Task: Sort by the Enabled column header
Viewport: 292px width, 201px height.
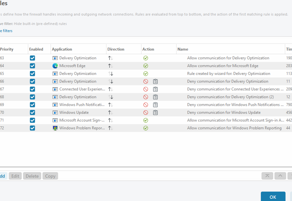Action: 39,49
